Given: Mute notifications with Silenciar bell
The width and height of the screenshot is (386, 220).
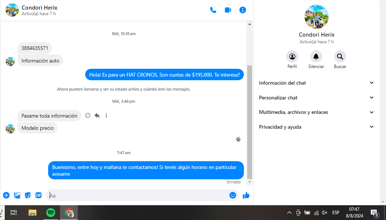Looking at the screenshot, I should [x=316, y=57].
